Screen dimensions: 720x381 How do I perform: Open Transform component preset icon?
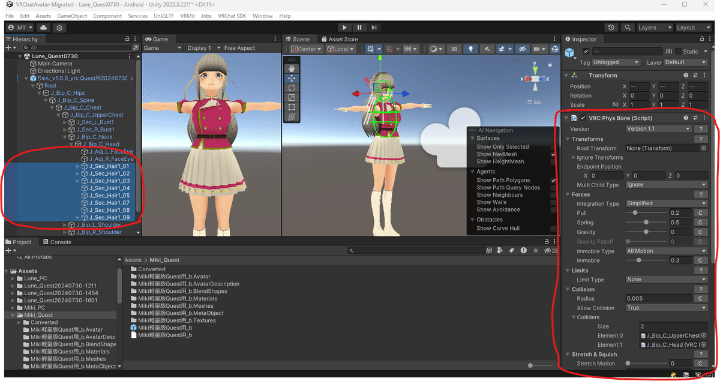tap(695, 76)
